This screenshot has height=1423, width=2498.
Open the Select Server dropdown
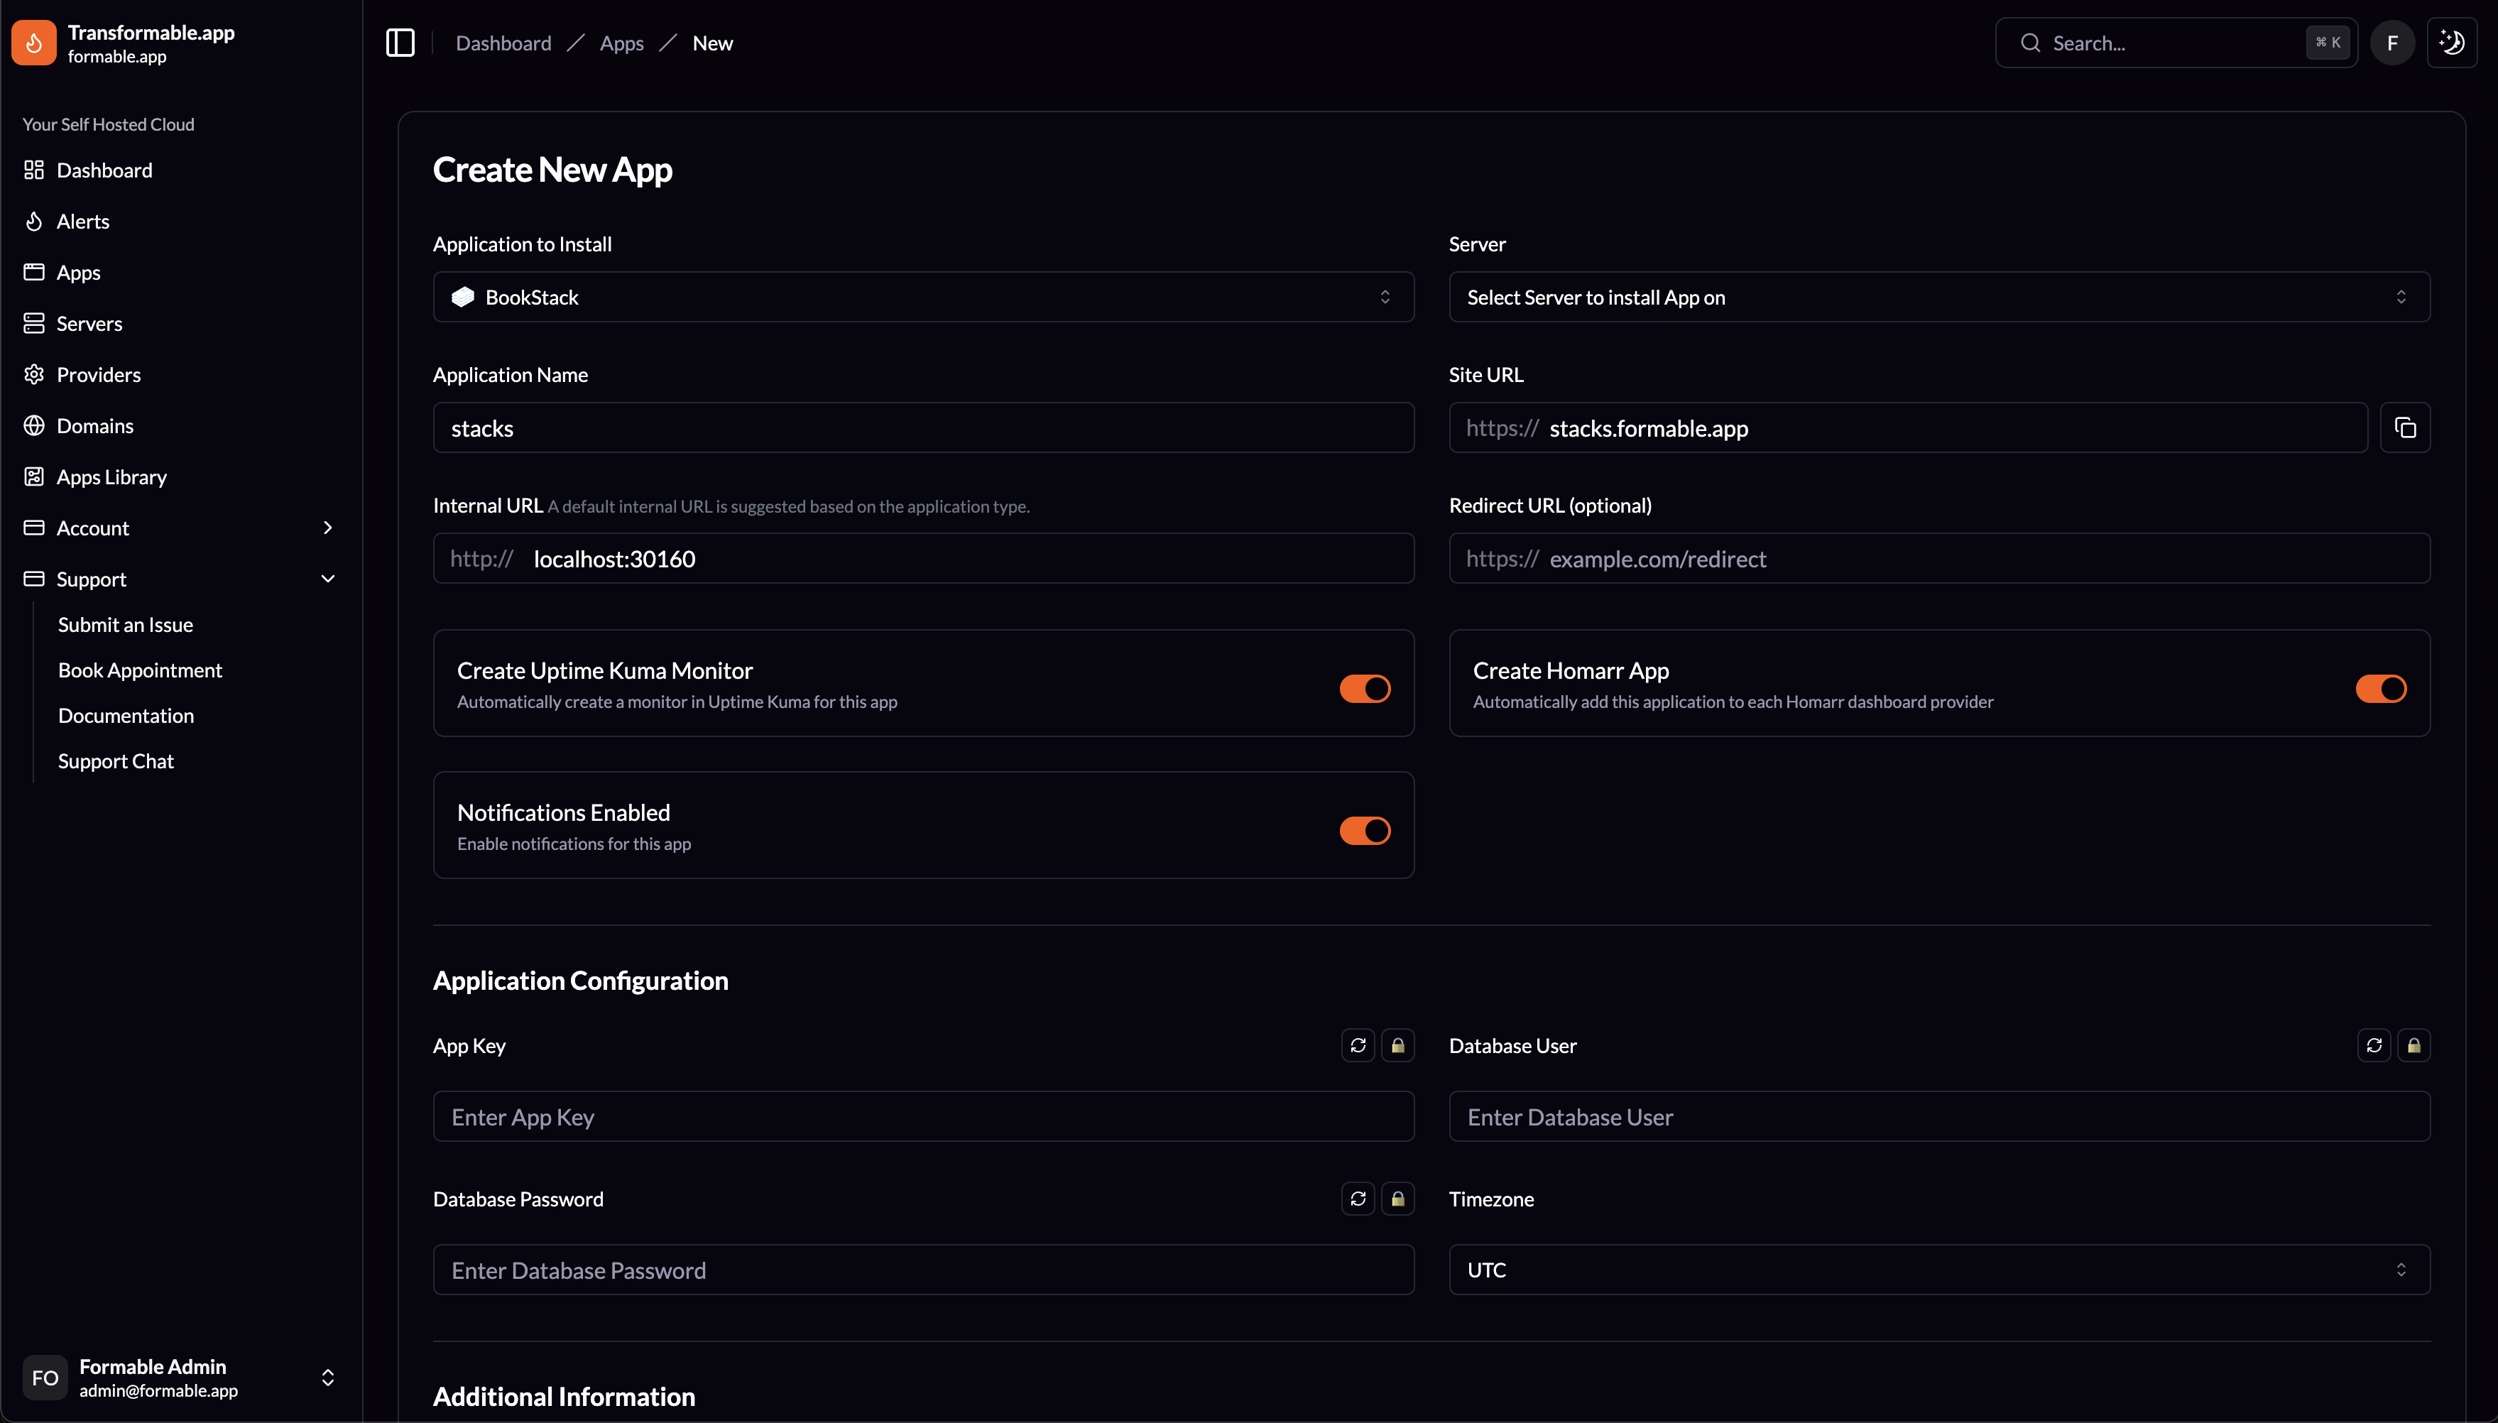pyautogui.click(x=1938, y=296)
